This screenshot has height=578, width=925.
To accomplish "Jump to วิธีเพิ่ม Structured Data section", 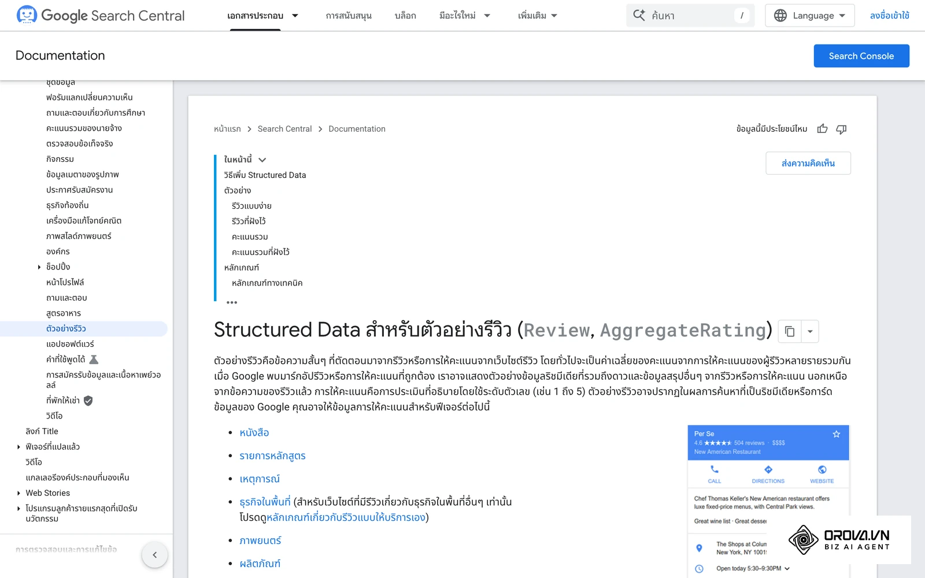I will point(265,175).
